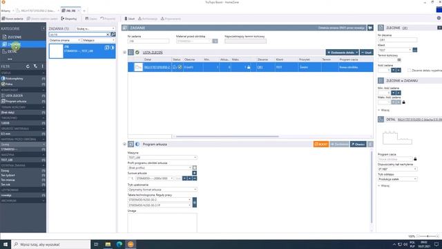
Task: Switch to the 'Witamy' tab
Action: [6, 11]
